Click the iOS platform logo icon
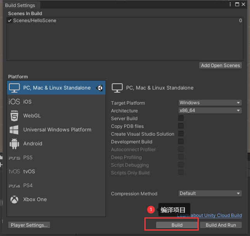 coord(14,102)
